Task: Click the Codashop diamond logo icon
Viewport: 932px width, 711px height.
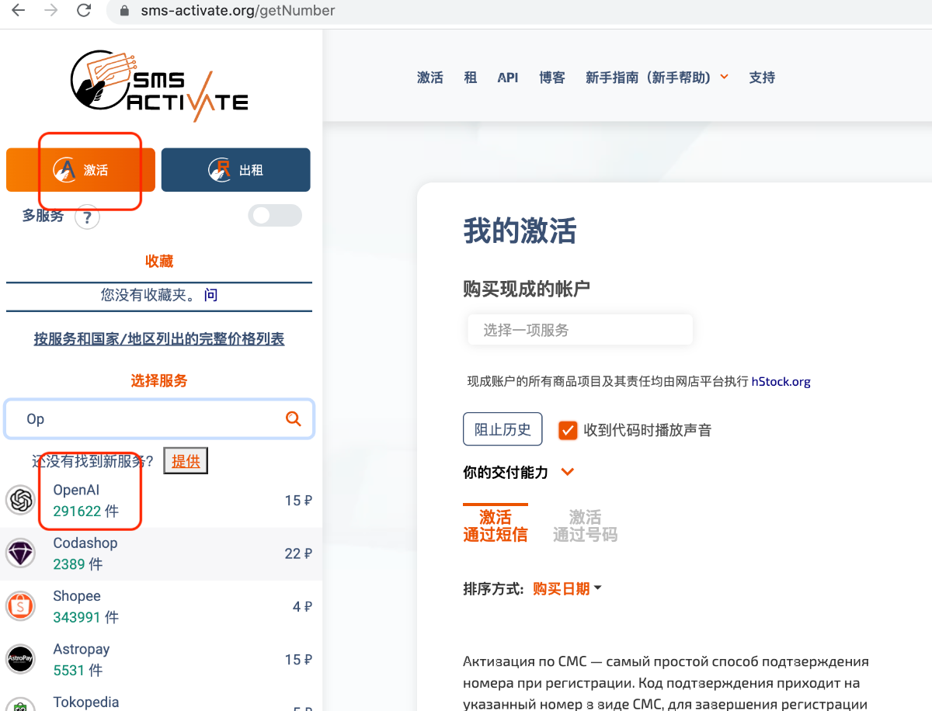Action: 21,553
